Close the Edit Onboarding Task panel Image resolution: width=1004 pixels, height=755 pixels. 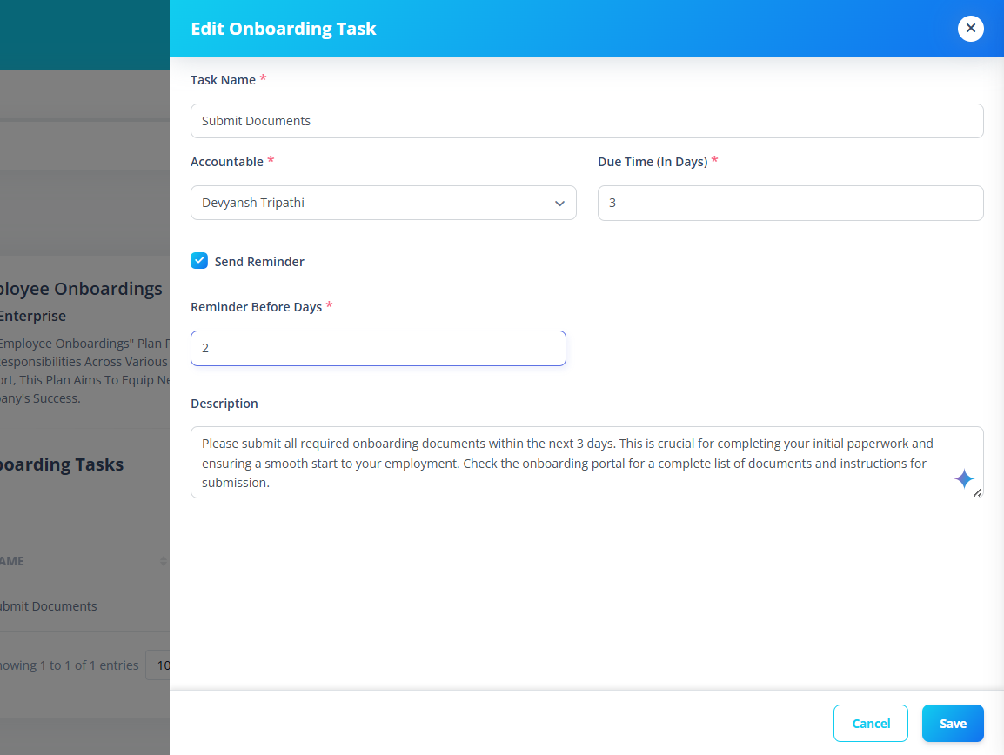click(x=970, y=28)
